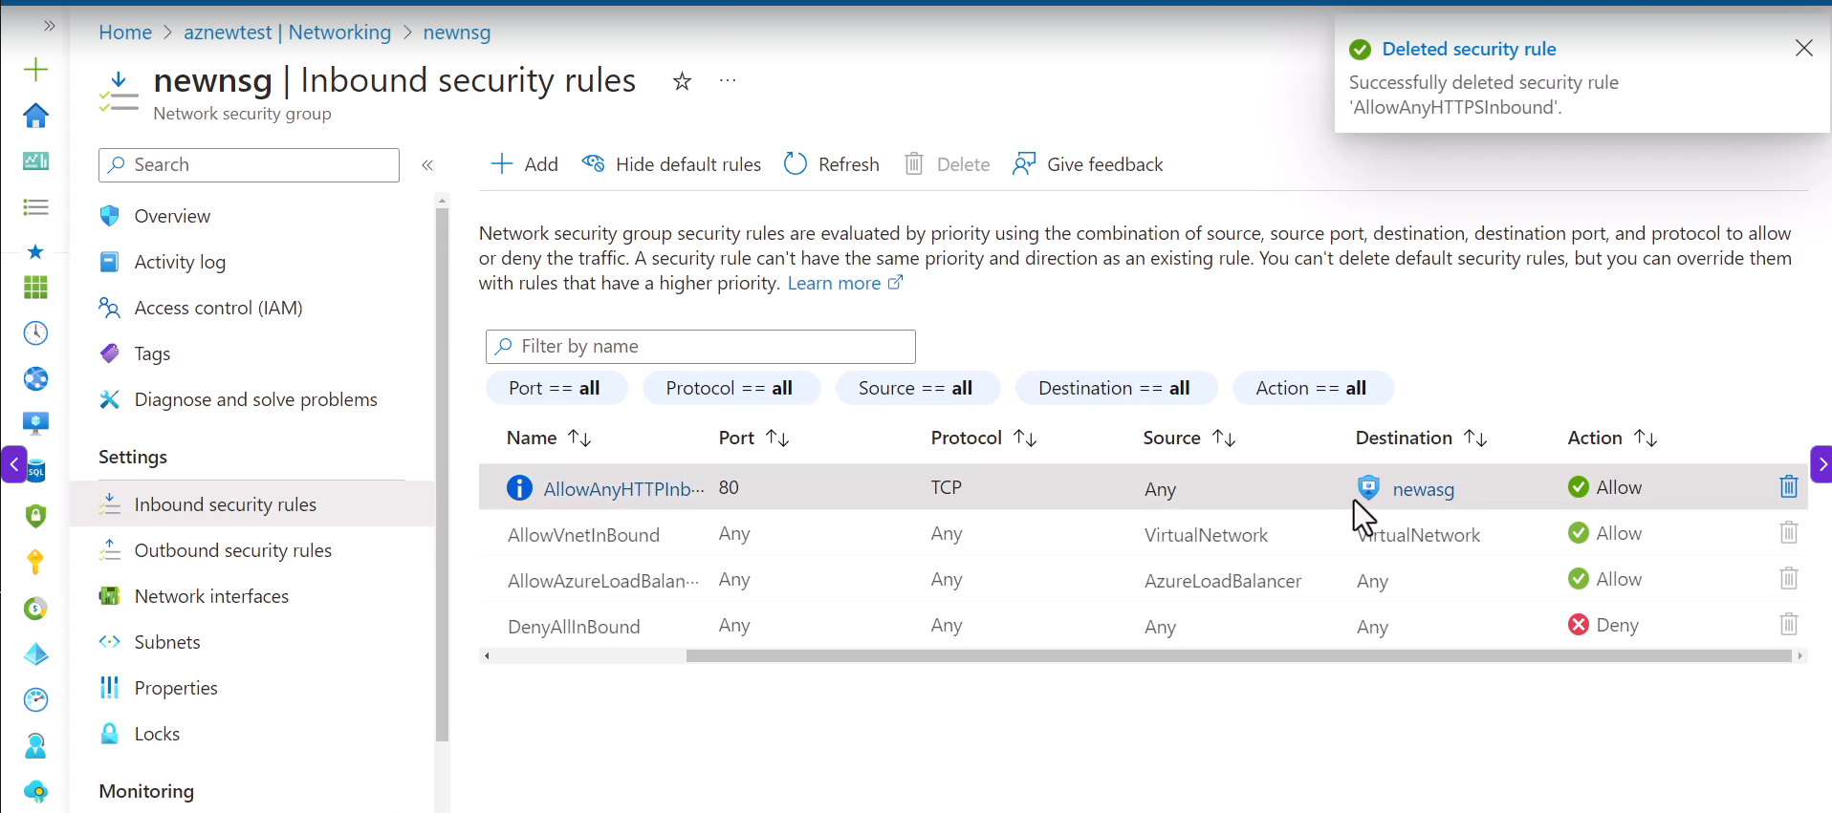This screenshot has width=1832, height=813.
Task: Sort rules by Source column
Action: [x=1190, y=438]
